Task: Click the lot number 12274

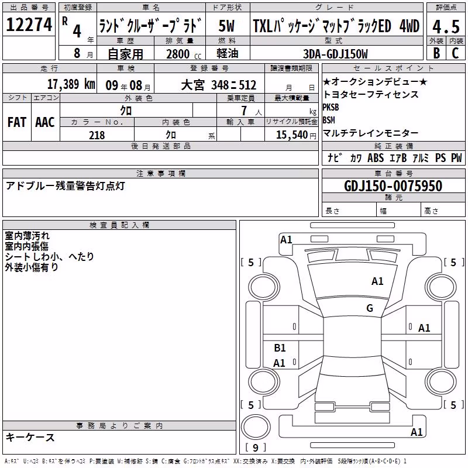Action: 29,25
